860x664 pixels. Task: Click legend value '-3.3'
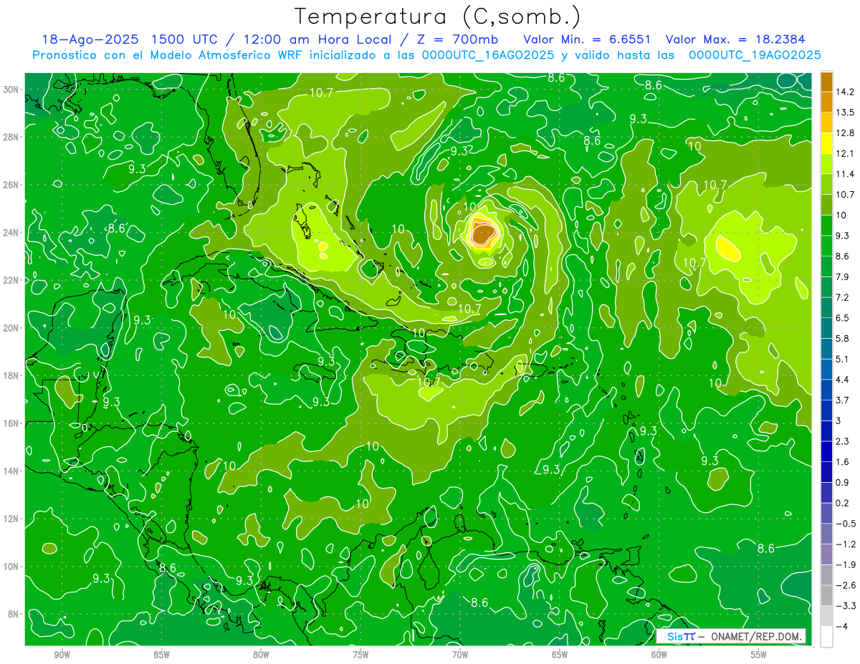pos(846,606)
